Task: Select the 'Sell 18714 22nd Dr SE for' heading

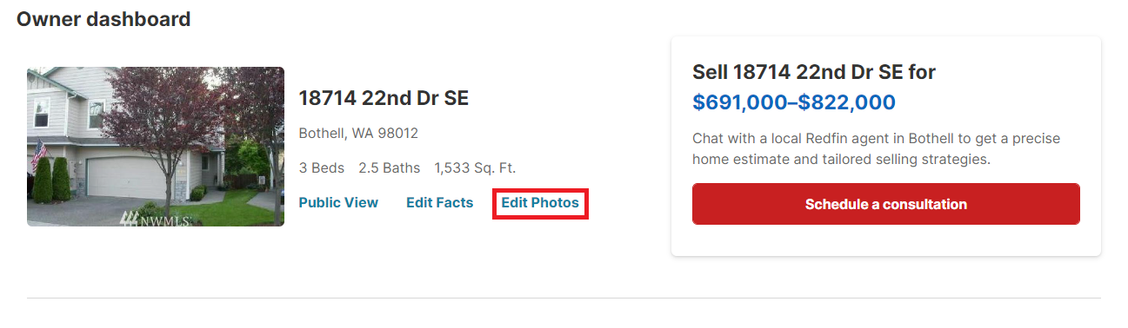Action: click(x=813, y=72)
